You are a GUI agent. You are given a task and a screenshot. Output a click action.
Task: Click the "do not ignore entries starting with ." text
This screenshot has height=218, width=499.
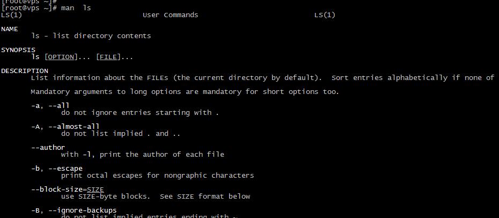[x=140, y=113]
